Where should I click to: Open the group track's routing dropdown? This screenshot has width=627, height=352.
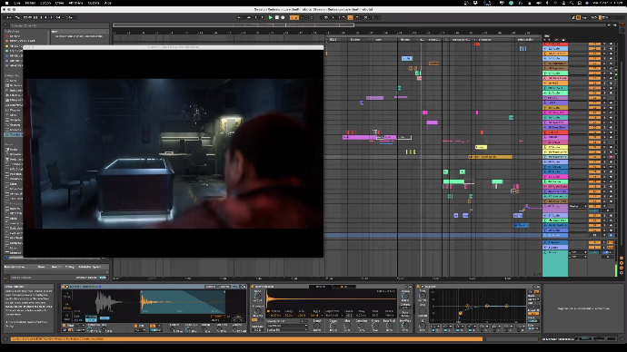click(578, 206)
